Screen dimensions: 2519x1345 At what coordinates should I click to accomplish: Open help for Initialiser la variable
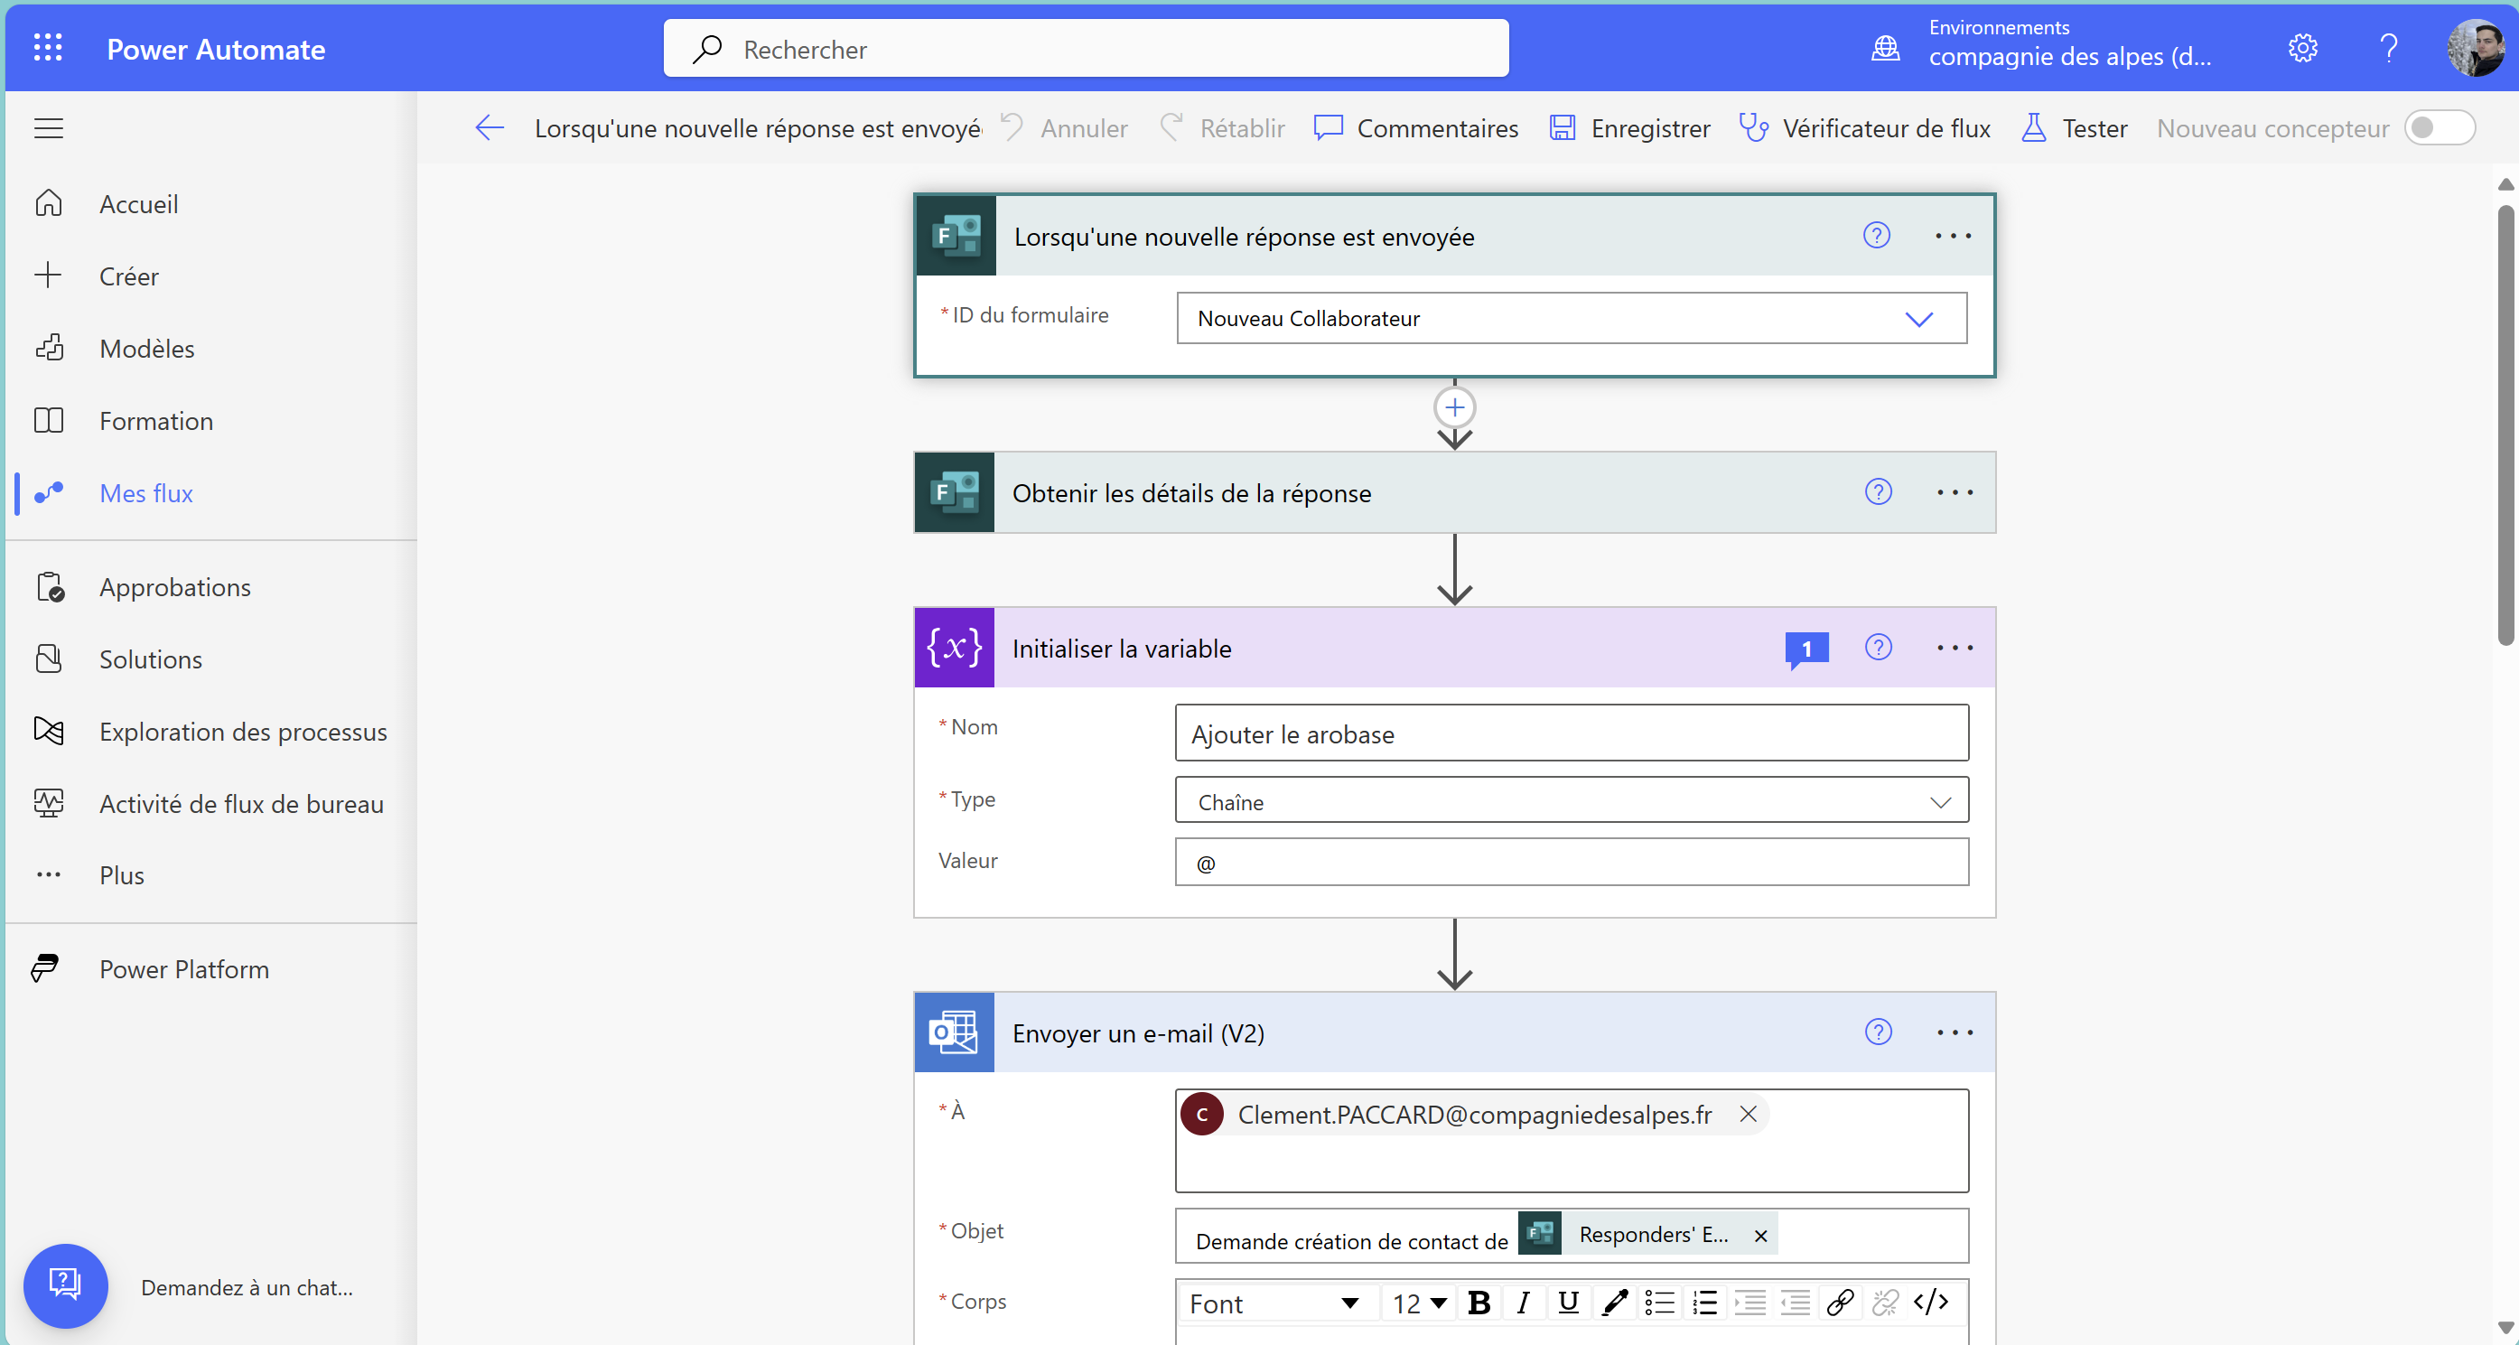pyautogui.click(x=1879, y=648)
